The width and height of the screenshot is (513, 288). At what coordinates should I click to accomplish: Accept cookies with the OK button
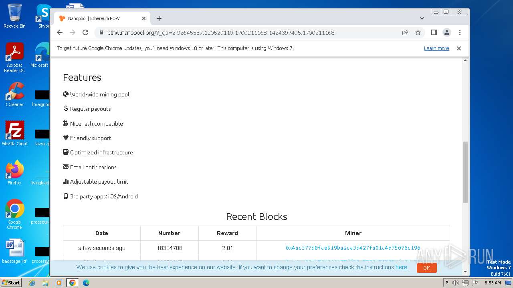point(426,268)
